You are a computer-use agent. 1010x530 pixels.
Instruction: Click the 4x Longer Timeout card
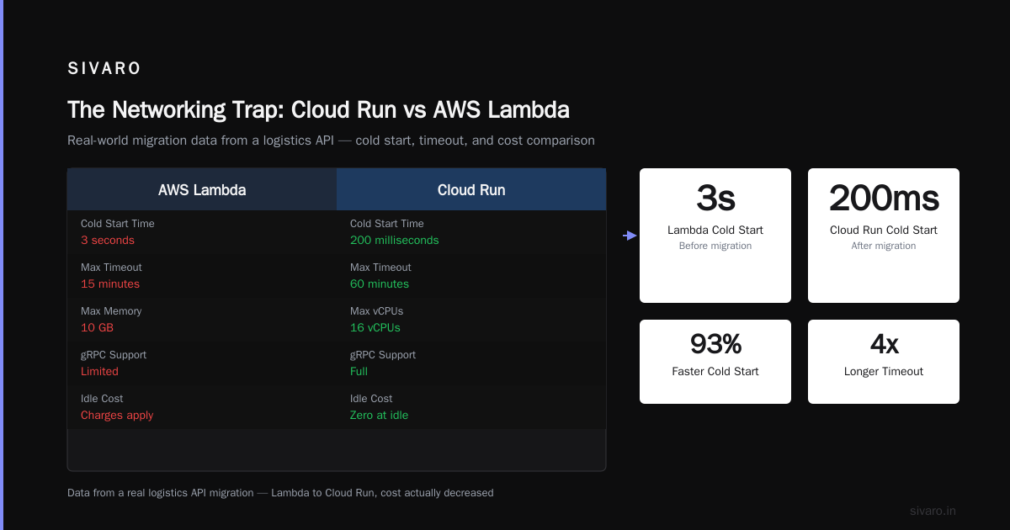coord(884,362)
